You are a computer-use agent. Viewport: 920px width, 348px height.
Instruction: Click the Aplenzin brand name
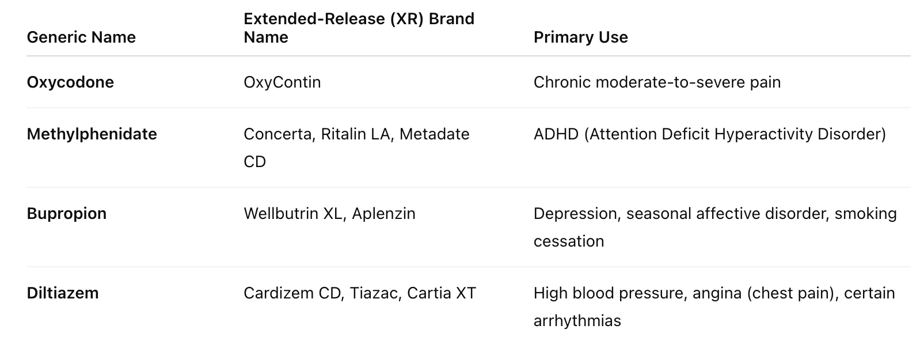(x=383, y=214)
